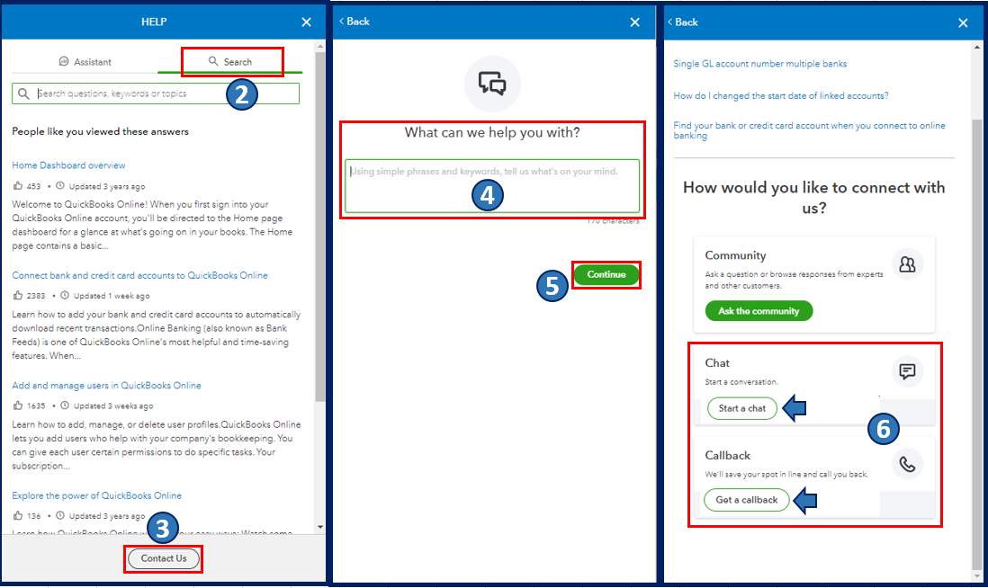Image resolution: width=988 pixels, height=588 pixels.
Task: Click the 'Start a conversation.' text
Action: click(x=741, y=382)
